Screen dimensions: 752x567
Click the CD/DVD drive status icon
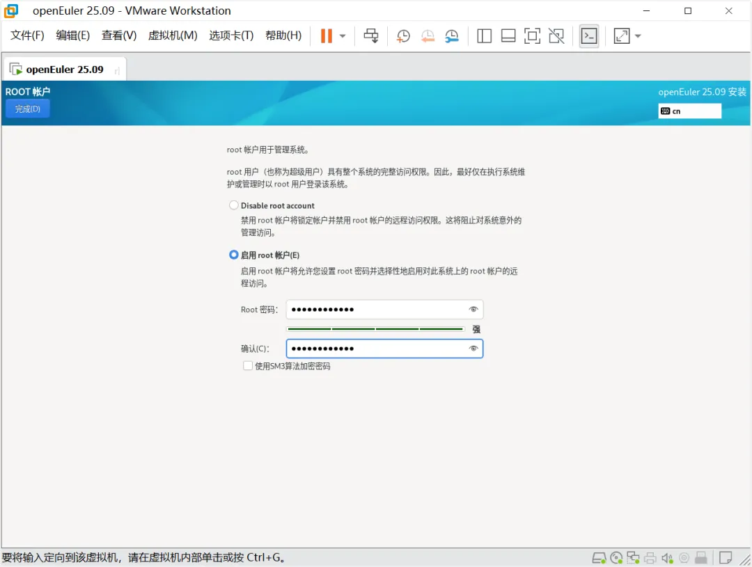click(616, 558)
